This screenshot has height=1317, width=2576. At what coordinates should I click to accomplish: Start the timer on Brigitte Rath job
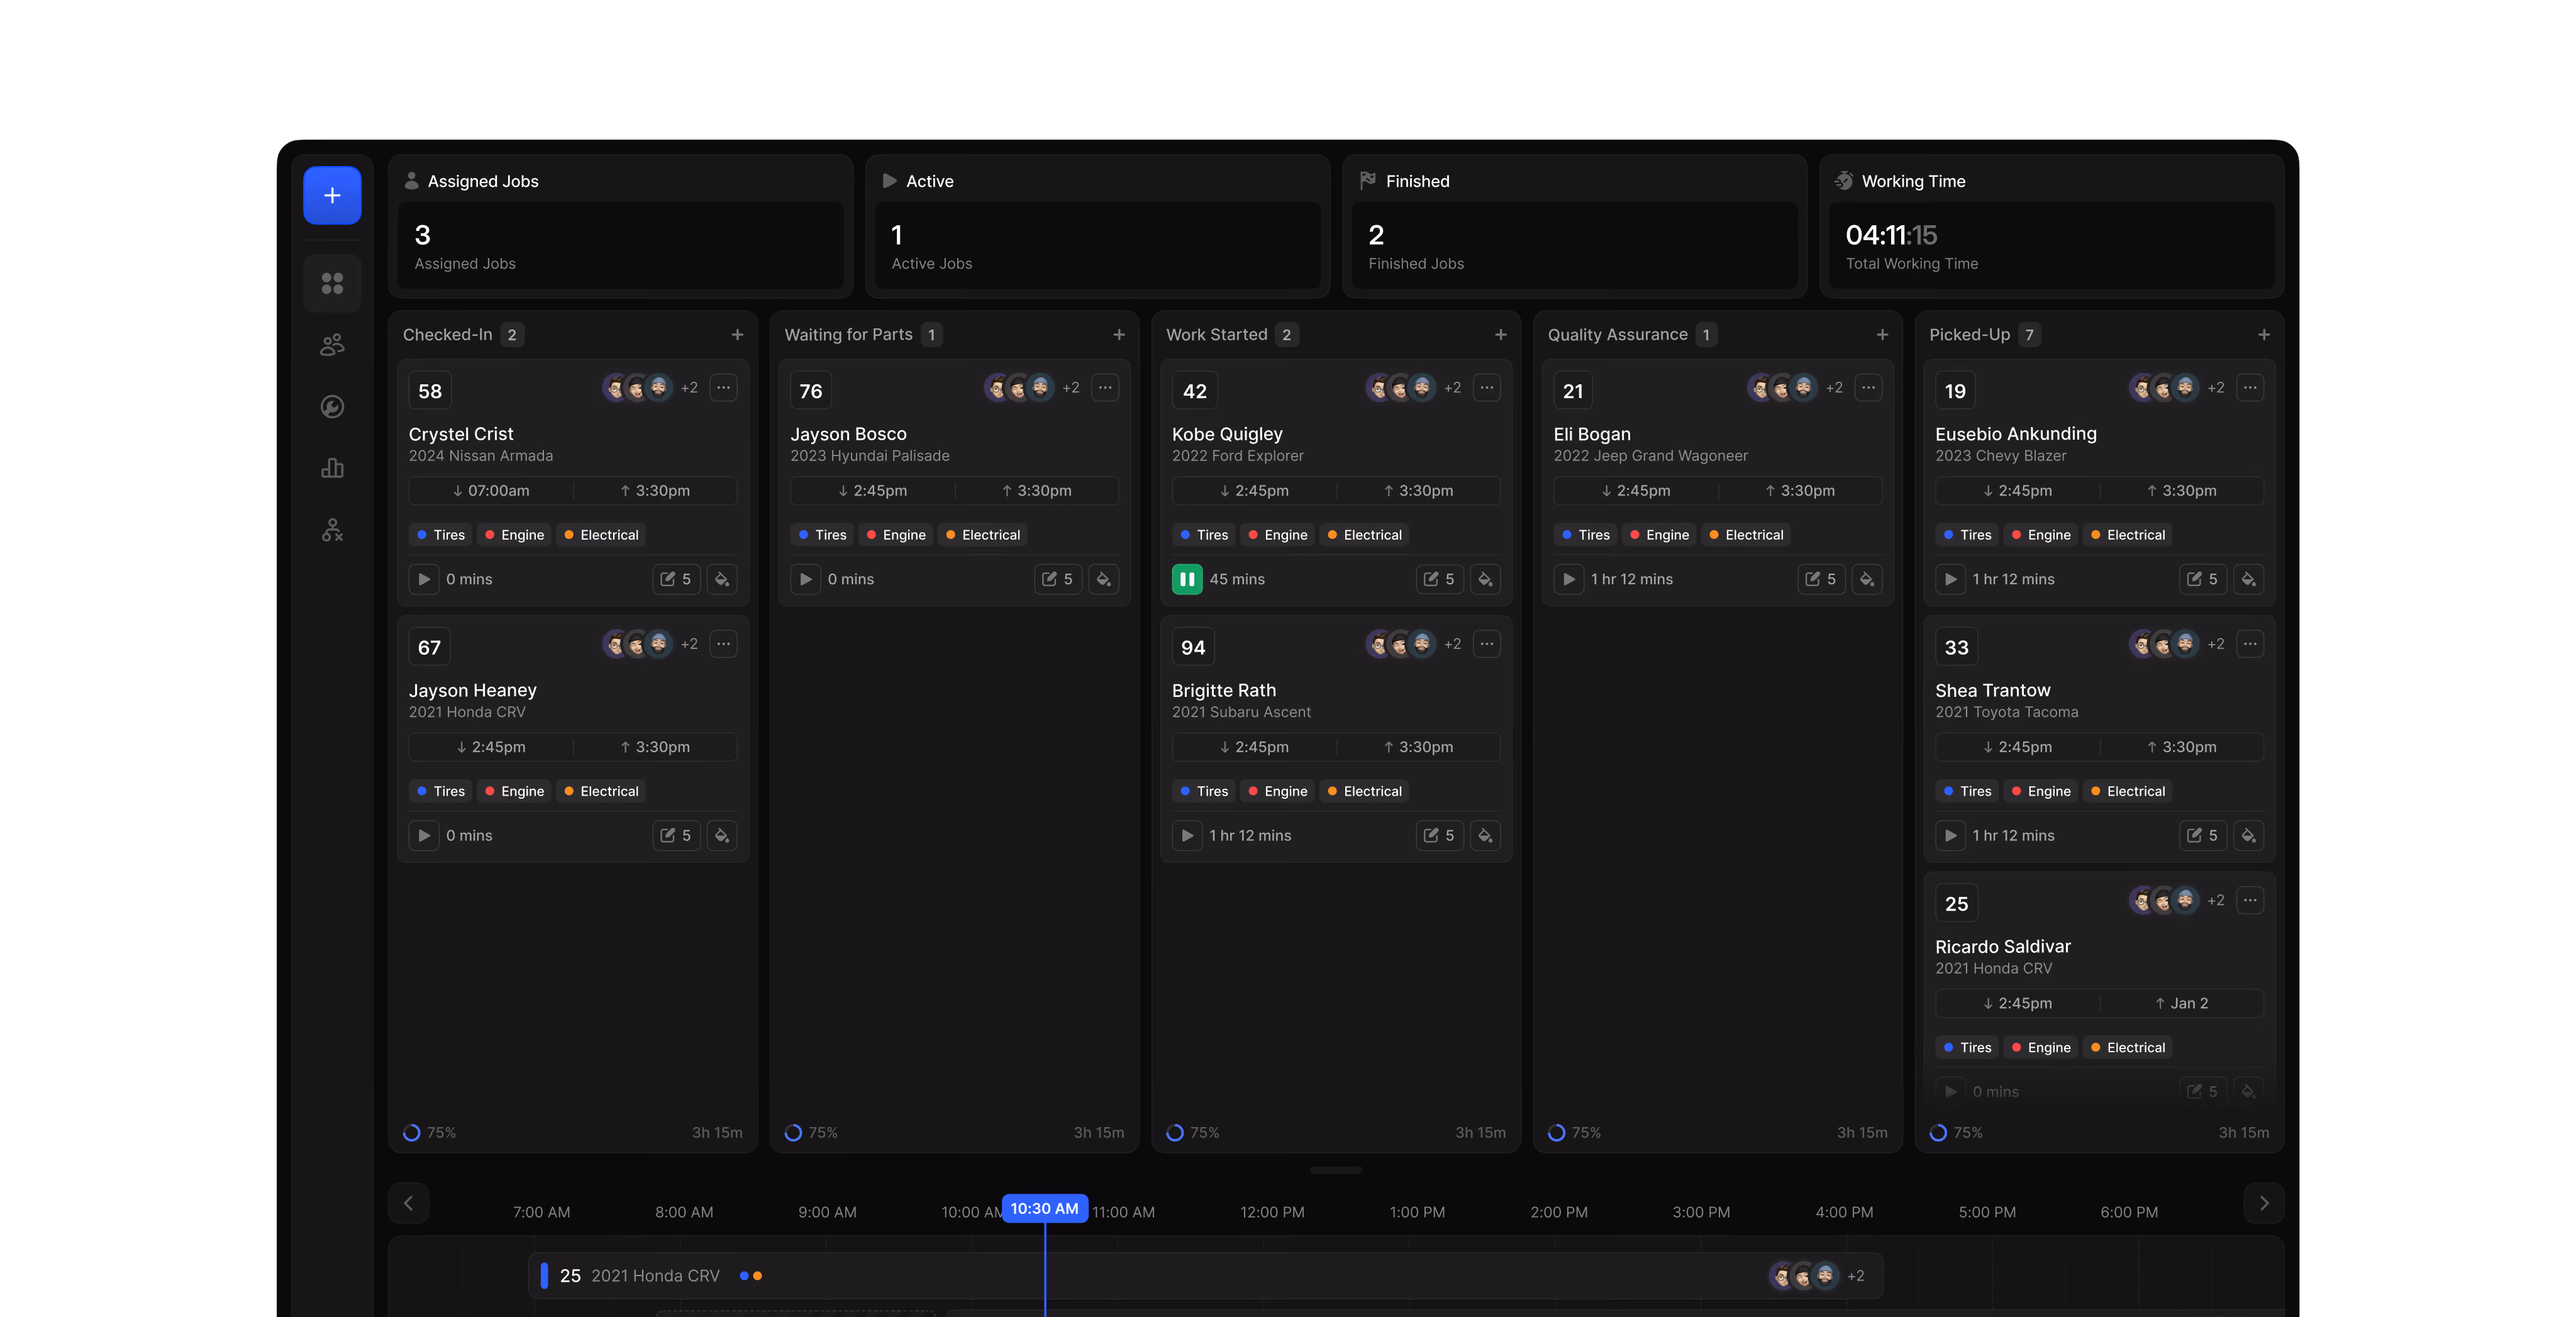tap(1187, 835)
